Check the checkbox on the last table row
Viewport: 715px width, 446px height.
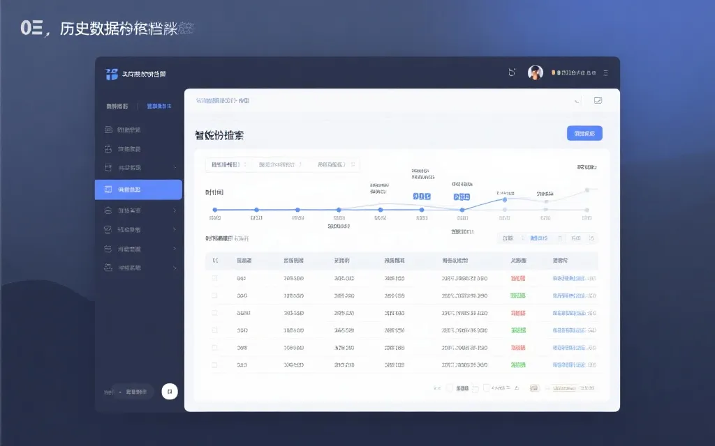214,364
